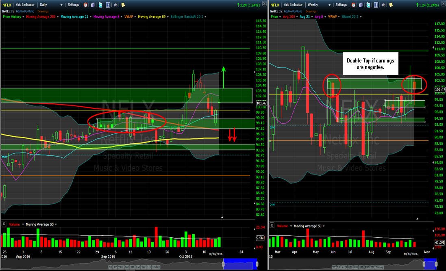Screen dimensions: 446x271
Task: Share Daily chart via the Twitter icon
Action: (100, 5)
